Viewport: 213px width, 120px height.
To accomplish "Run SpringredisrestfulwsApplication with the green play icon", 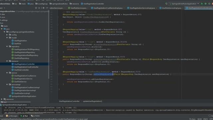I will click(x=202, y=4).
